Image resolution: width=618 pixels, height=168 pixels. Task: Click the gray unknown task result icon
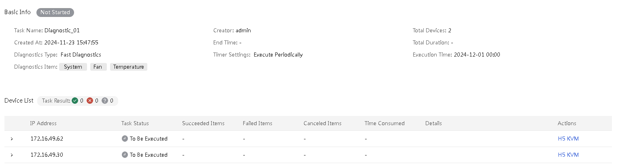[105, 101]
